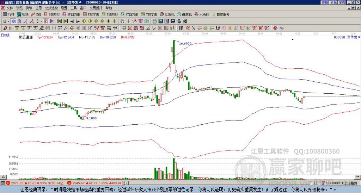Select the red pencil drawing tool
This screenshot has height=193, width=361.
pyautogui.click(x=5, y=28)
